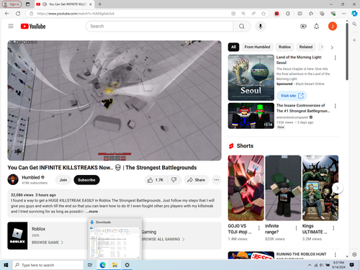Expand the description with ...more
The height and width of the screenshot is (270, 360).
tap(92, 212)
